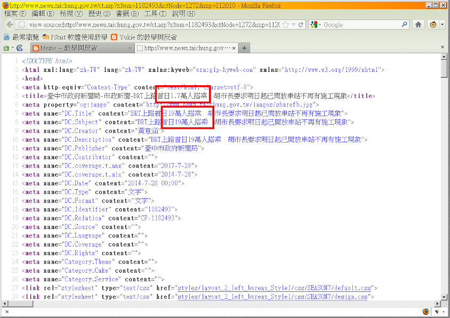This screenshot has width=450, height=318.
Task: Reload the page with the refresh icon
Action: click(301, 25)
